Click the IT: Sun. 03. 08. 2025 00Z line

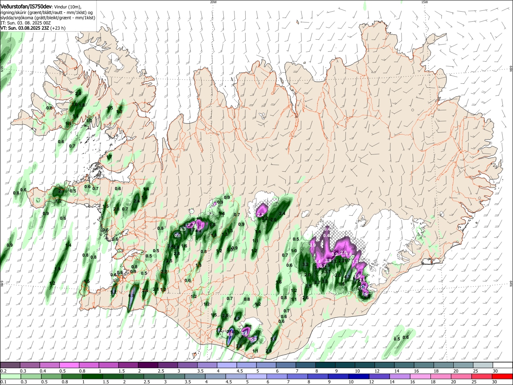click(26, 23)
